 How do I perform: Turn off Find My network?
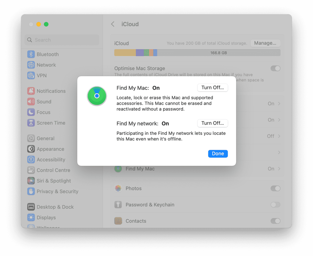tap(213, 123)
